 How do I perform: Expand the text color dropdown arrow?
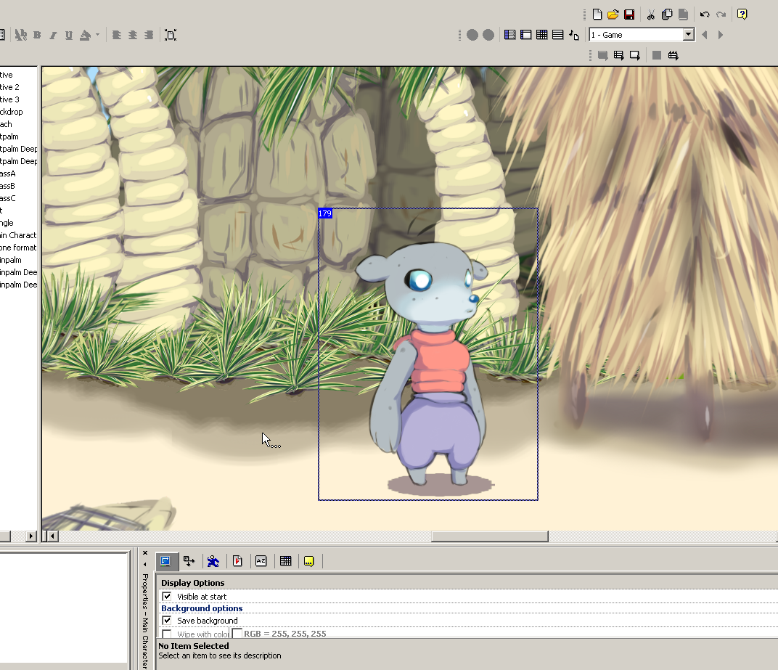tap(97, 35)
